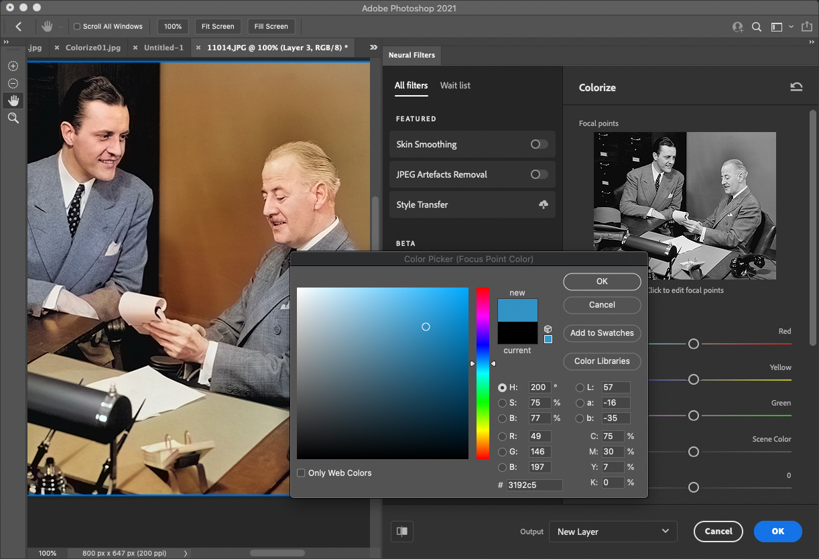Click inside the color saturation field
Viewport: 819px width, 559px height.
(x=383, y=373)
